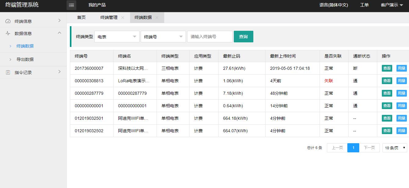Click the pulse icon beside 数据信息
409x188 pixels.
click(x=8, y=34)
